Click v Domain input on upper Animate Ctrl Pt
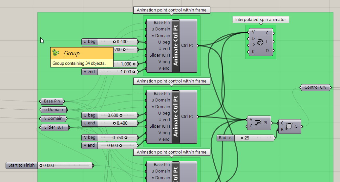The width and height of the screenshot is (340, 182). 161,36
